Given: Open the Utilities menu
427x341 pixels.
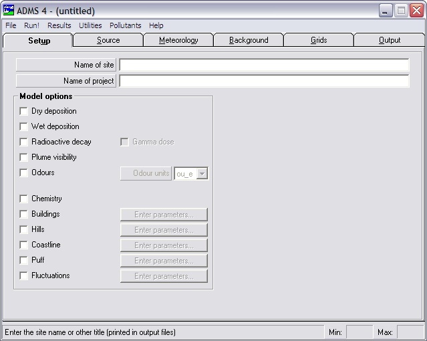Looking at the screenshot, I should point(90,25).
